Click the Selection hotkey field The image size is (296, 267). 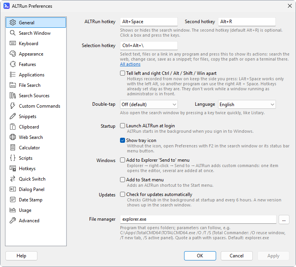point(149,46)
